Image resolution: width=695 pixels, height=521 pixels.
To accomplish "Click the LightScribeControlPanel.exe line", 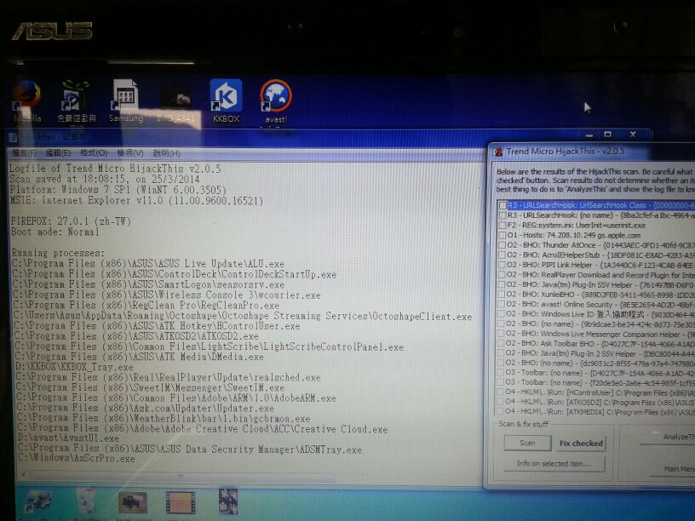I will point(210,346).
